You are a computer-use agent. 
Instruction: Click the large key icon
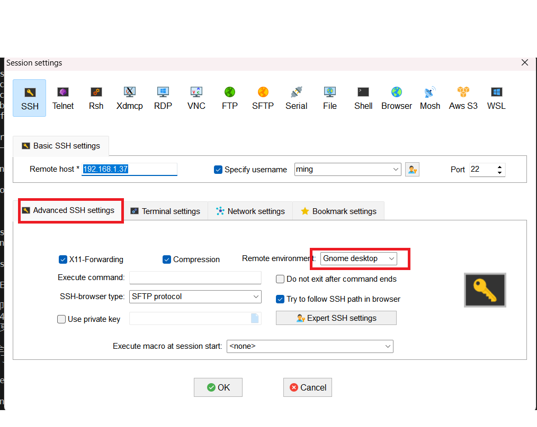click(x=485, y=290)
